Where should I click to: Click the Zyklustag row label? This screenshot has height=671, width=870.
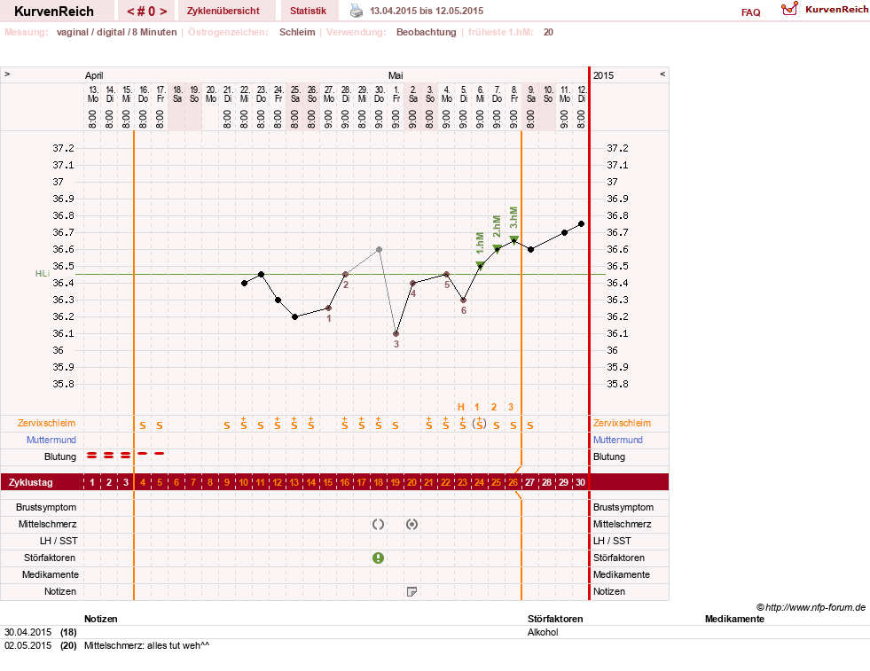point(31,482)
